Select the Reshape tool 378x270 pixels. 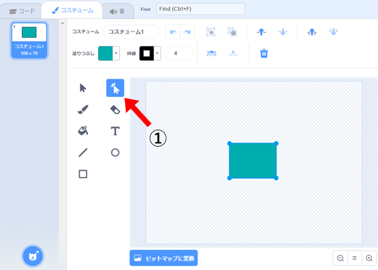pos(115,88)
